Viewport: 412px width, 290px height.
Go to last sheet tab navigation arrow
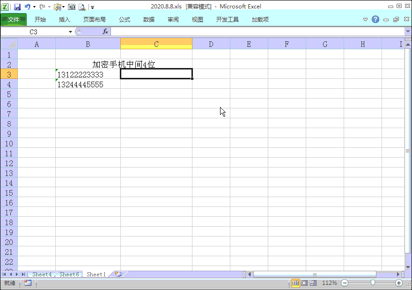coord(23,274)
